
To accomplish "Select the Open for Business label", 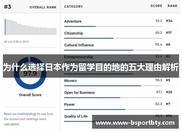I will tap(79, 93).
